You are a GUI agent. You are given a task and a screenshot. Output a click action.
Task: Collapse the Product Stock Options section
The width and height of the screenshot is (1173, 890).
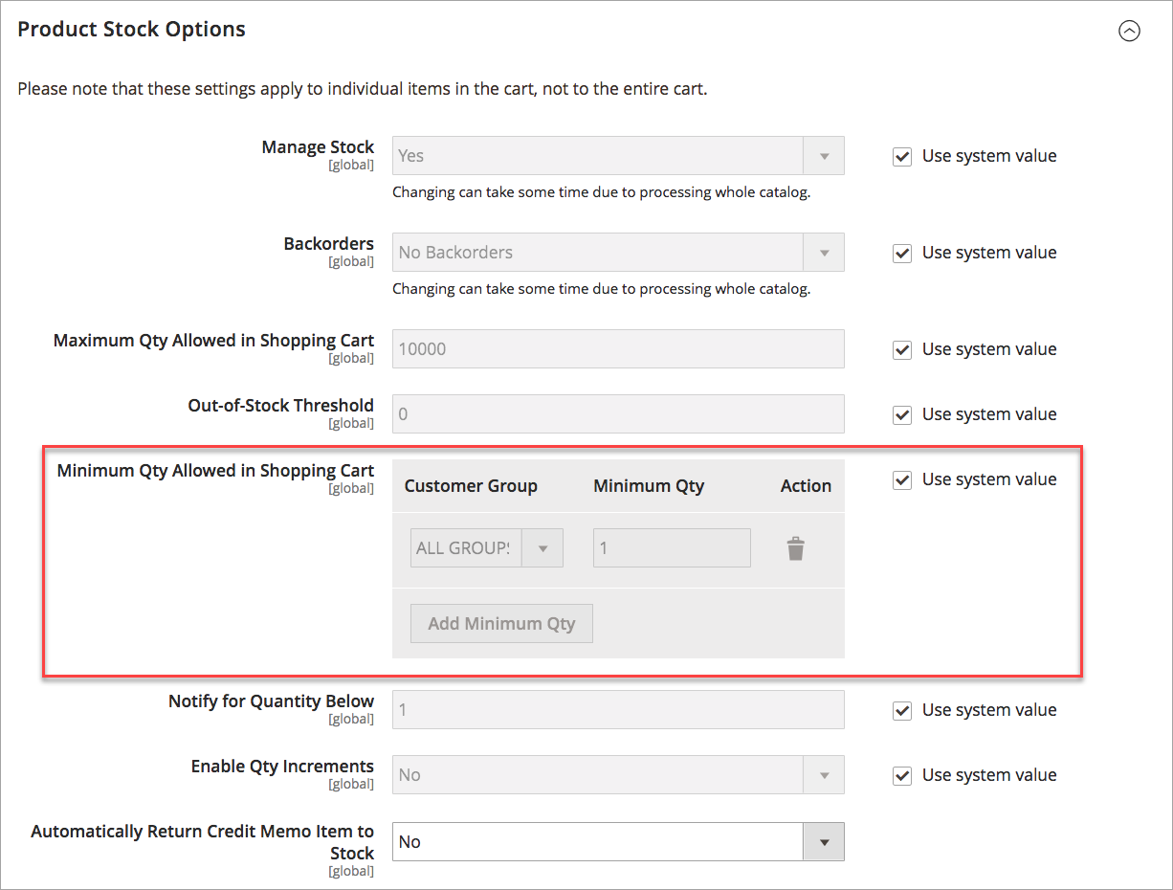pyautogui.click(x=1129, y=31)
